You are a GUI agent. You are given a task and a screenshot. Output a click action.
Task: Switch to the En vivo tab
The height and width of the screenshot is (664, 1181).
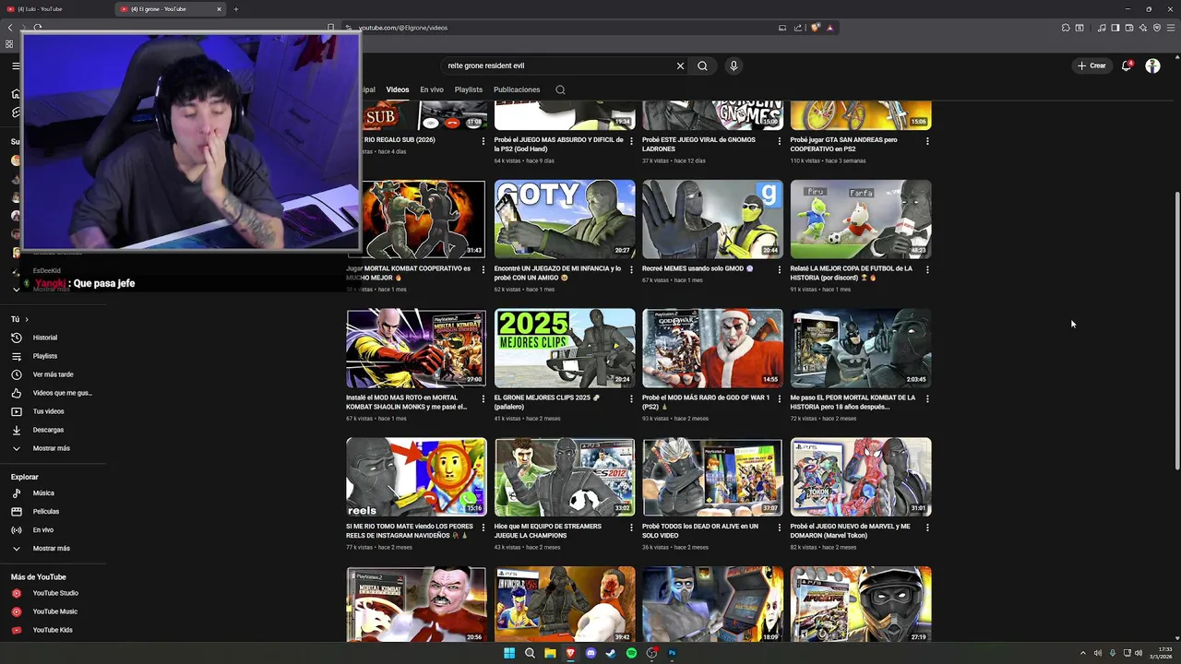(432, 89)
